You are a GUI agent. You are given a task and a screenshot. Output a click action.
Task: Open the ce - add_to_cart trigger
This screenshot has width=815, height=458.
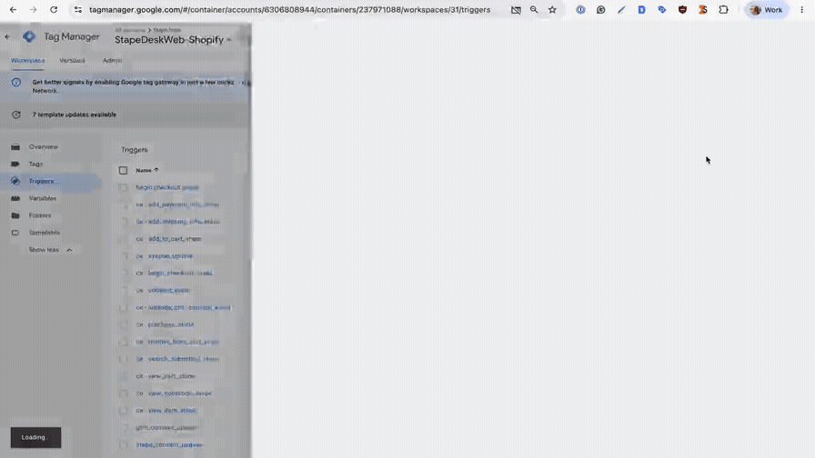pos(168,239)
